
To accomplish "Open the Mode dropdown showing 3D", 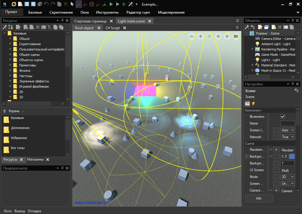I will pos(288,177).
